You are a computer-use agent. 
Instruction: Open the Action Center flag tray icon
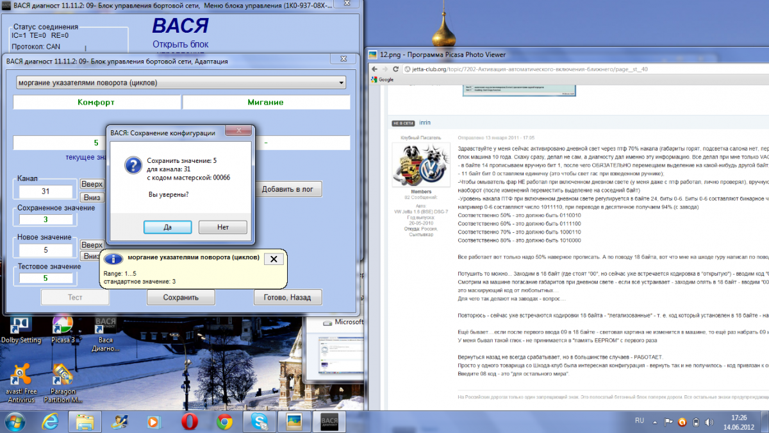[x=668, y=422]
